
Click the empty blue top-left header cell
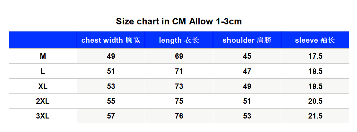click(x=43, y=40)
